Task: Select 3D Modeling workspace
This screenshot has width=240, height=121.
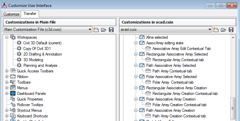Action: pyautogui.click(x=33, y=60)
